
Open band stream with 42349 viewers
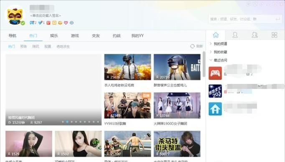click(x=127, y=105)
